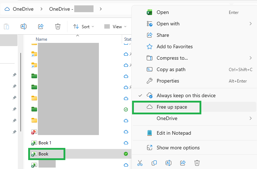Click the cloud icon beside Free up space
This screenshot has width=257, height=169.
click(150, 107)
